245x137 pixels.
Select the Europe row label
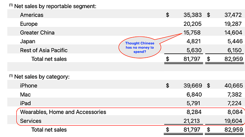[29, 24]
